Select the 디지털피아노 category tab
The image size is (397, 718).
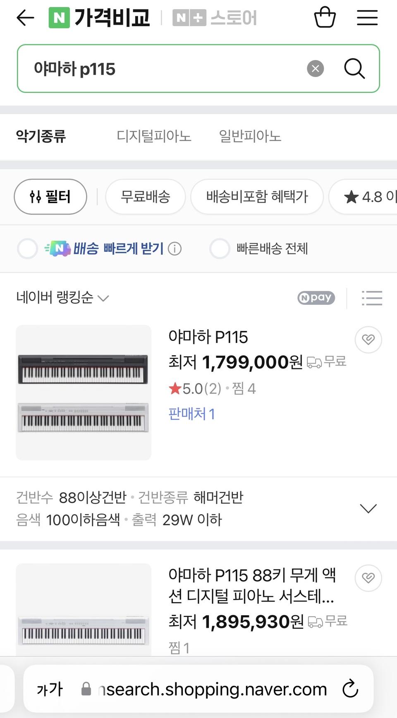[154, 136]
